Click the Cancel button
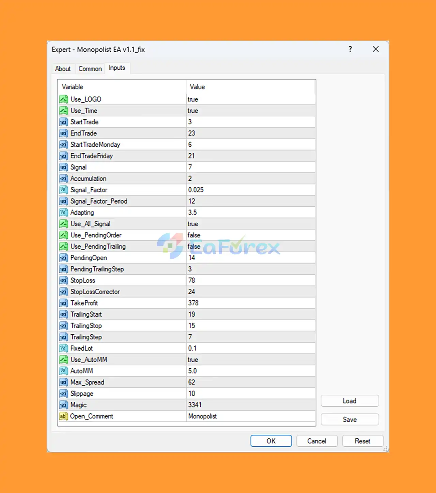 pyautogui.click(x=317, y=441)
